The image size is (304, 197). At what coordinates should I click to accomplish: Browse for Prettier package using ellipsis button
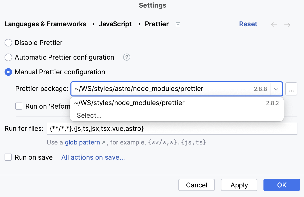click(291, 89)
